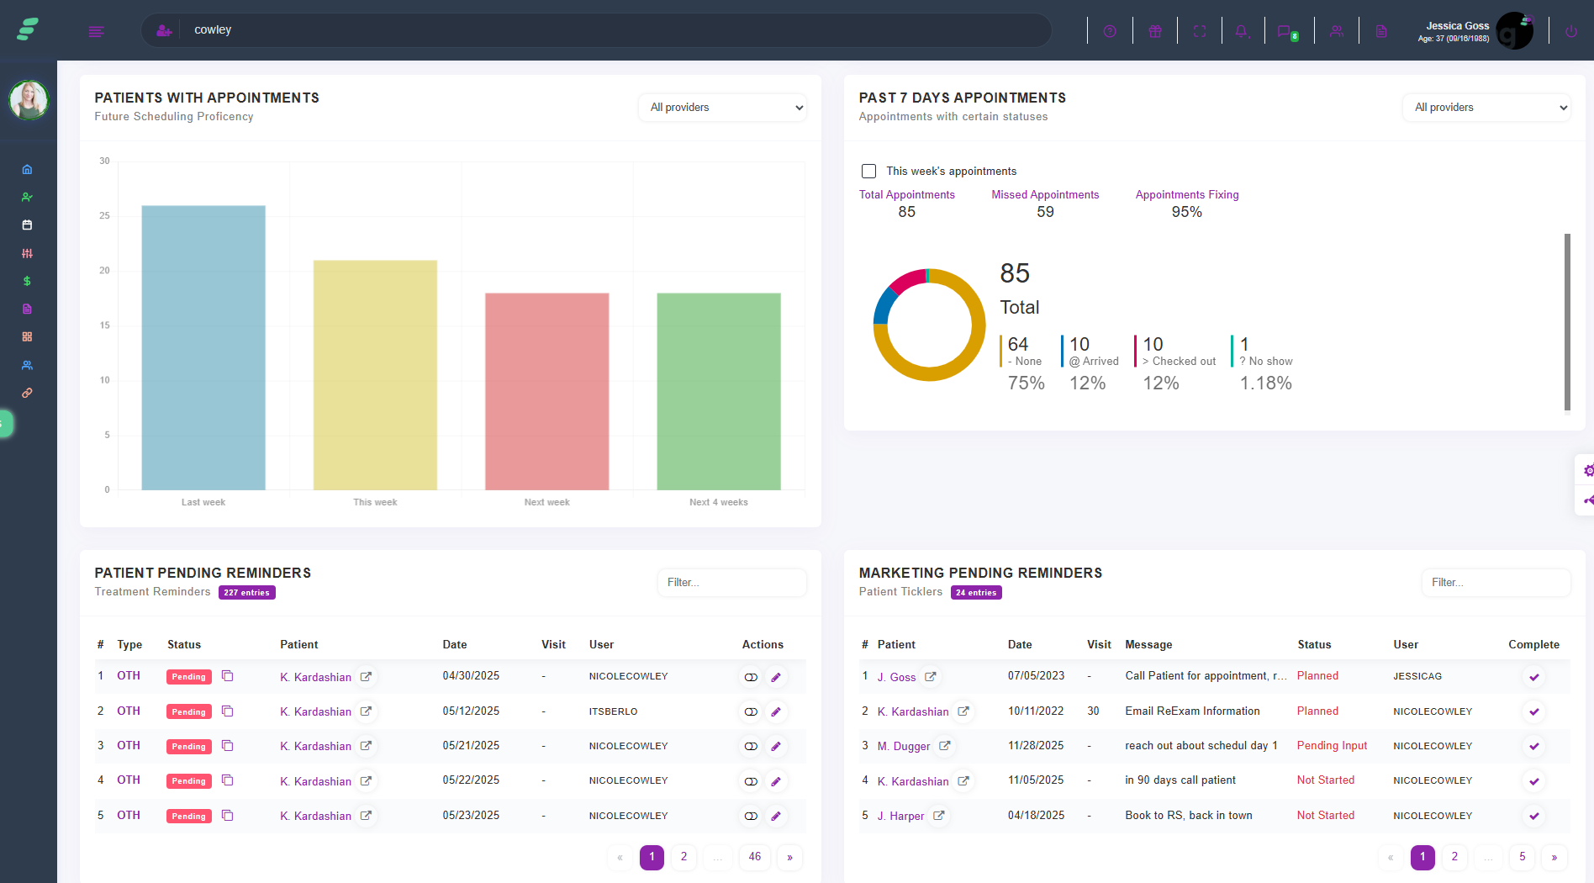Enable This week's appointments checkbox

click(868, 171)
